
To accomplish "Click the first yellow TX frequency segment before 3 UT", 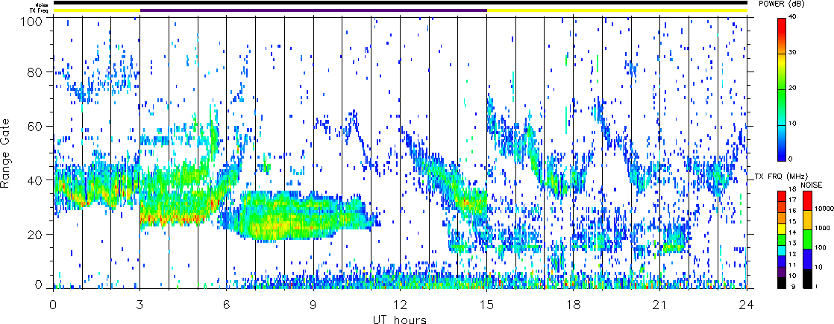I will 97,10.
